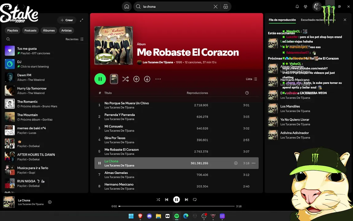This screenshot has width=353, height=221.
Task: Filter library by Álbumes
Action: 49,30
